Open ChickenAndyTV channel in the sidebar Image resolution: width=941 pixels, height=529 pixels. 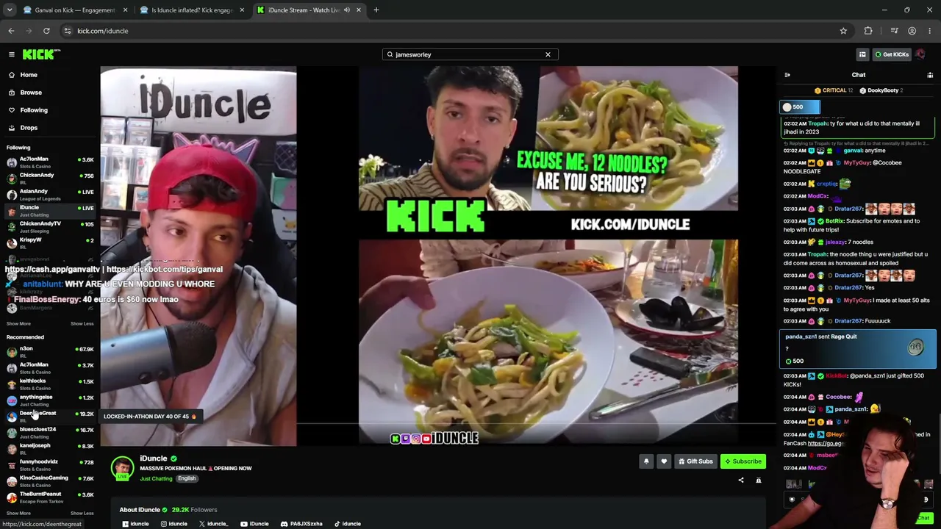click(x=50, y=227)
